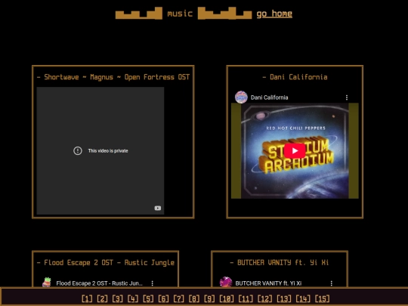Screen dimensions: 408x306
Task: Jump to track [6]
Action: 164,298
